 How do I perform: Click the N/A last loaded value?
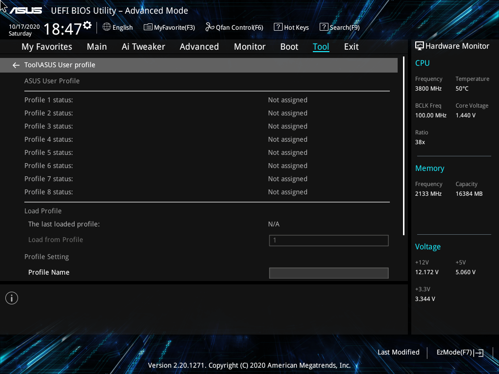click(274, 224)
